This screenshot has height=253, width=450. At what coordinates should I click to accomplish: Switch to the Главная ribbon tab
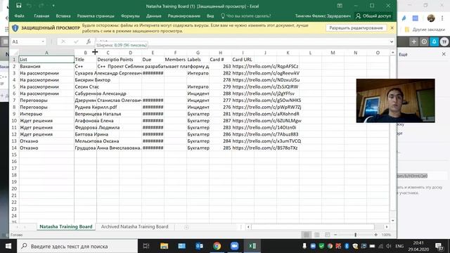41,15
